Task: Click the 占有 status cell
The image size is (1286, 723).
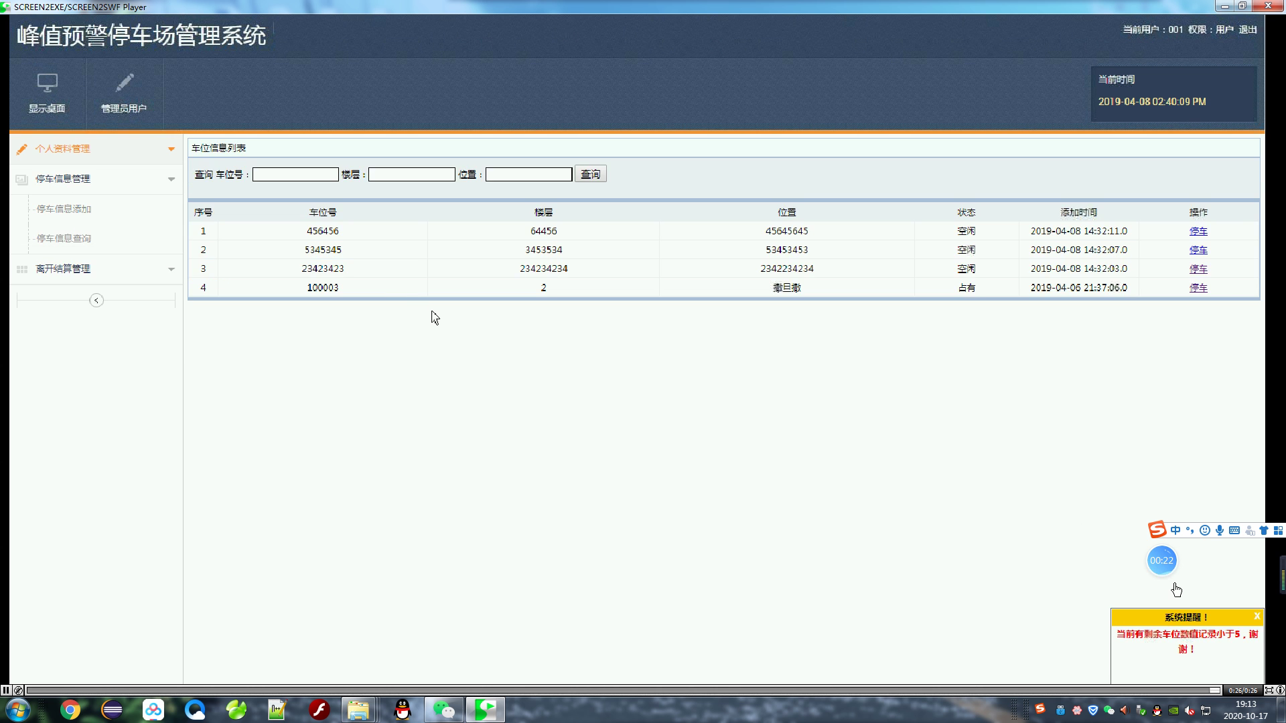Action: [x=967, y=288]
